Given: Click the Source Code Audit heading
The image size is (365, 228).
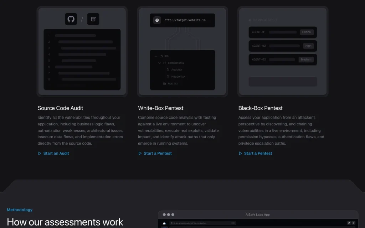Looking at the screenshot, I should [x=60, y=108].
